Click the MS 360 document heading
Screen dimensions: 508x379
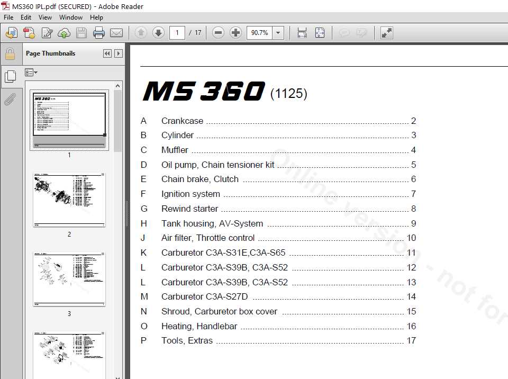click(204, 91)
